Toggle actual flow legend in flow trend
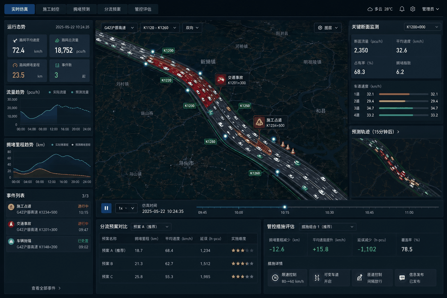This screenshot has height=298, width=447. point(57,92)
